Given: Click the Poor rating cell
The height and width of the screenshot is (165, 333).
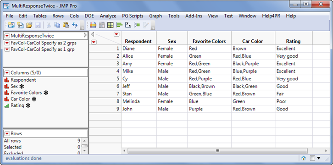Looking at the screenshot, I should [x=294, y=101].
